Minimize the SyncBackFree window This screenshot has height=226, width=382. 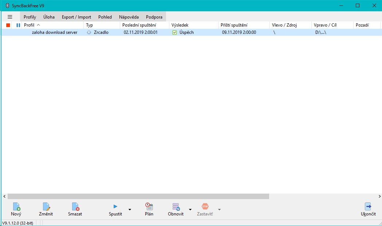point(341,5)
